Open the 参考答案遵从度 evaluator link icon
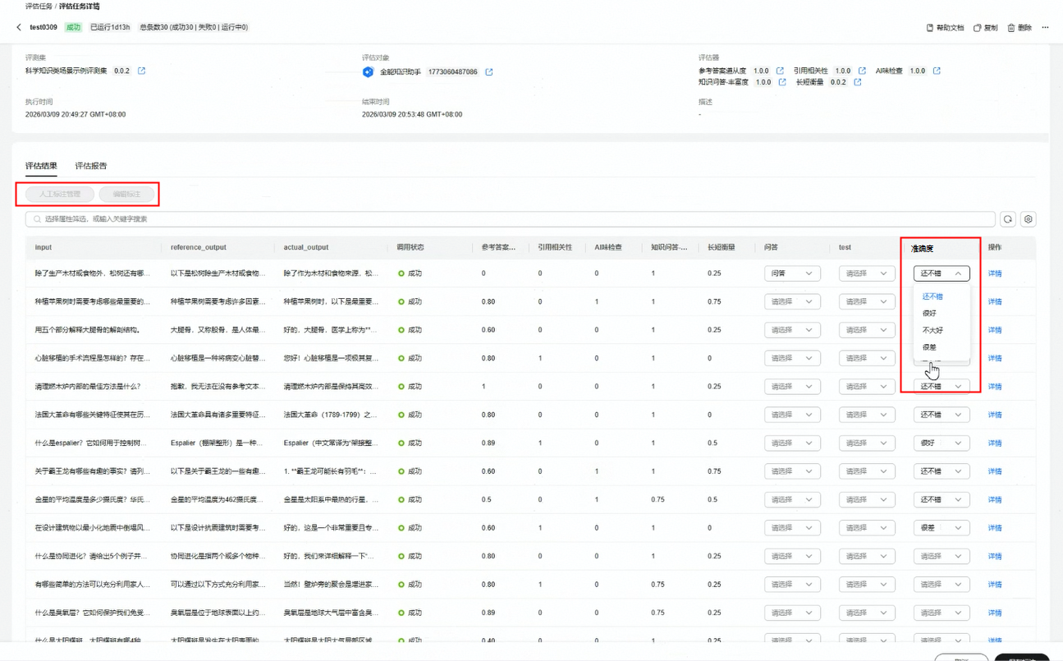The width and height of the screenshot is (1063, 661). tap(780, 71)
